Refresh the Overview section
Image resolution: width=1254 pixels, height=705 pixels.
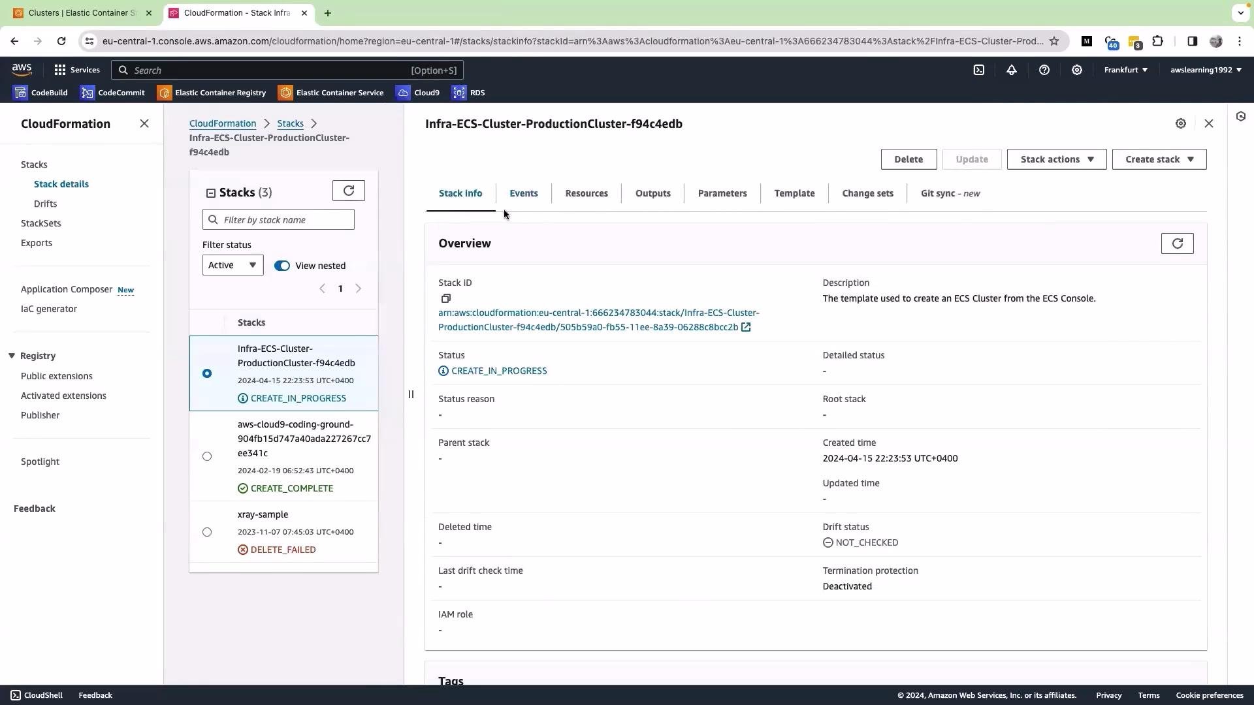pos(1178,243)
